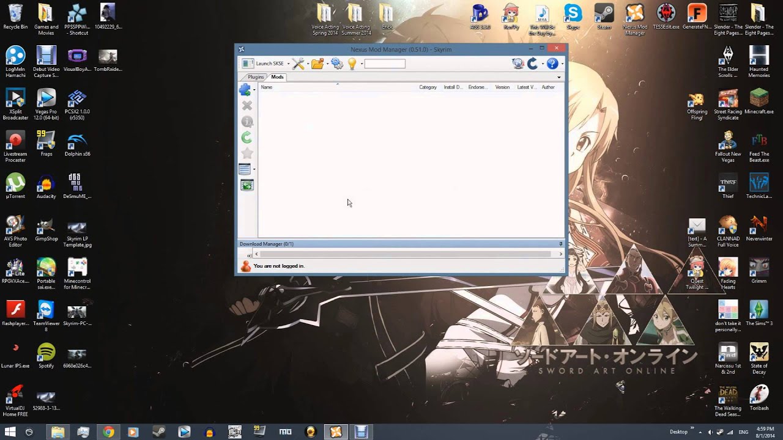
Task: Select the Nexus Mod Manager desktop shortcut
Action: click(635, 20)
